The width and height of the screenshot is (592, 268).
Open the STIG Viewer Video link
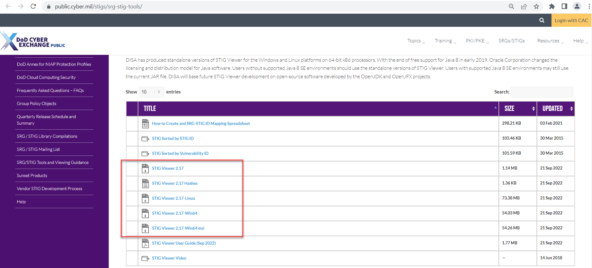pos(169,258)
